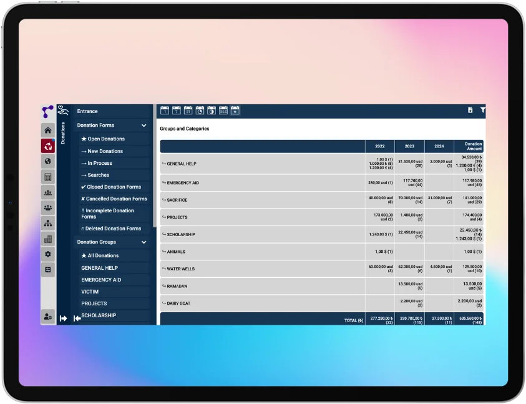Expand the WATER WELLS table row
This screenshot has width=526, height=404.
180,269
